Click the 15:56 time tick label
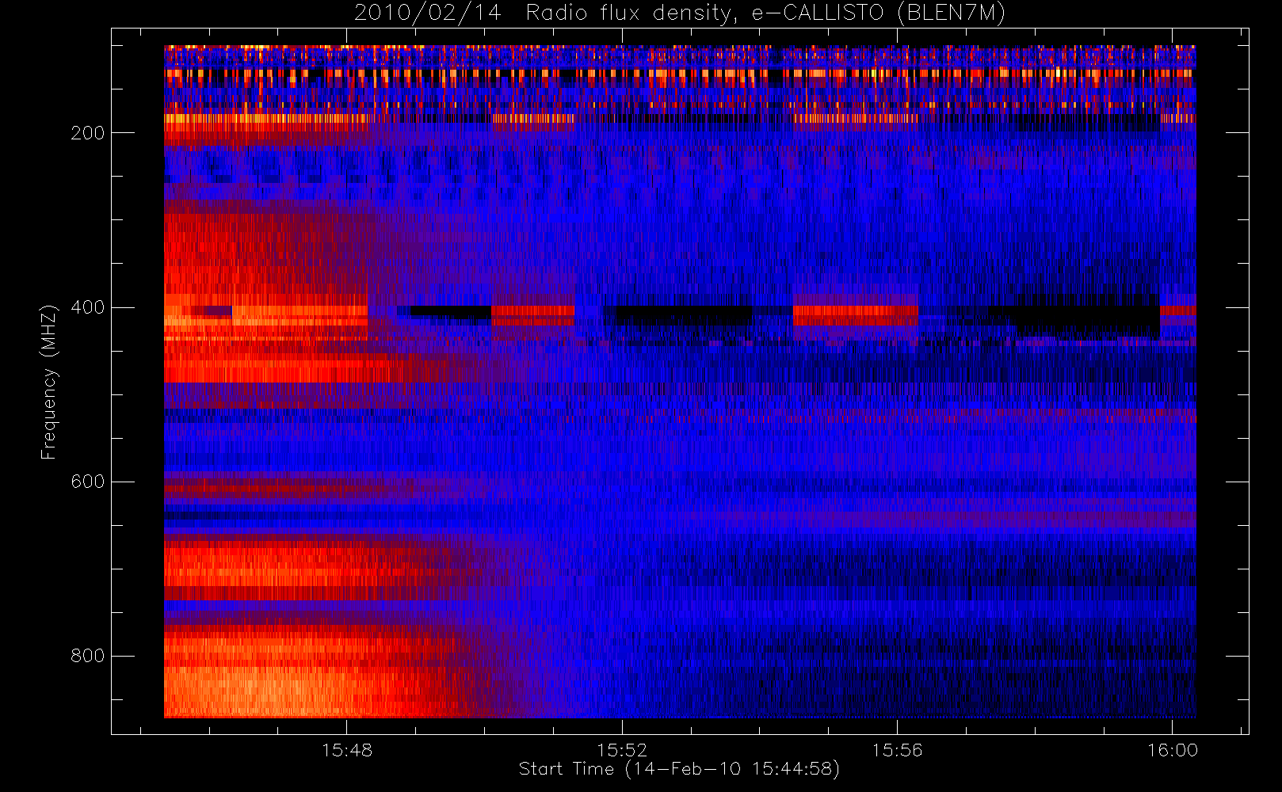The height and width of the screenshot is (792, 1282). point(898,750)
